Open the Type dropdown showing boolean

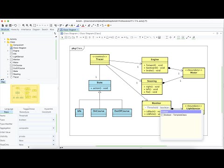[x=53, y=120]
